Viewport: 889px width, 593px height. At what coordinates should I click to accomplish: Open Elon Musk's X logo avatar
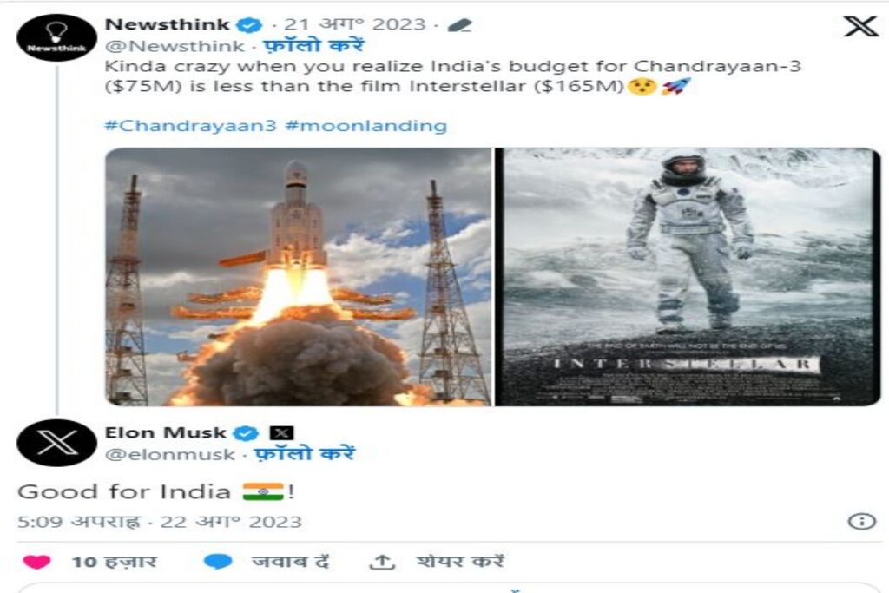tap(56, 443)
